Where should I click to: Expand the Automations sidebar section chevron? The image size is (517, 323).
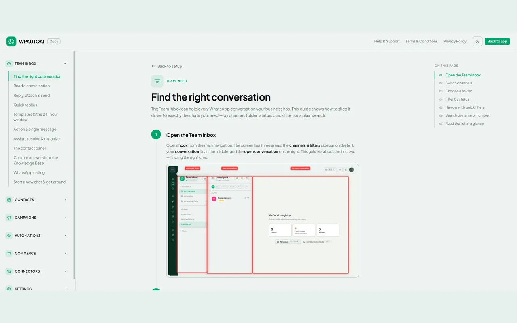tap(65, 235)
